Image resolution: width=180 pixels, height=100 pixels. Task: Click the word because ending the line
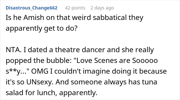153,71
